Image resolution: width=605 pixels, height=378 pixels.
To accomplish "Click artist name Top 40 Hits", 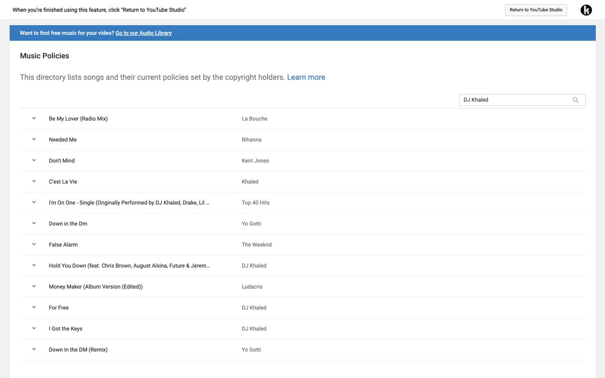I will [x=256, y=203].
